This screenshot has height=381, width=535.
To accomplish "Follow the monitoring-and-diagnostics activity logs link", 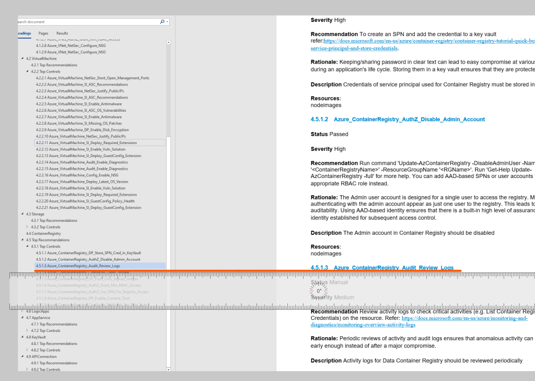I will [464, 318].
